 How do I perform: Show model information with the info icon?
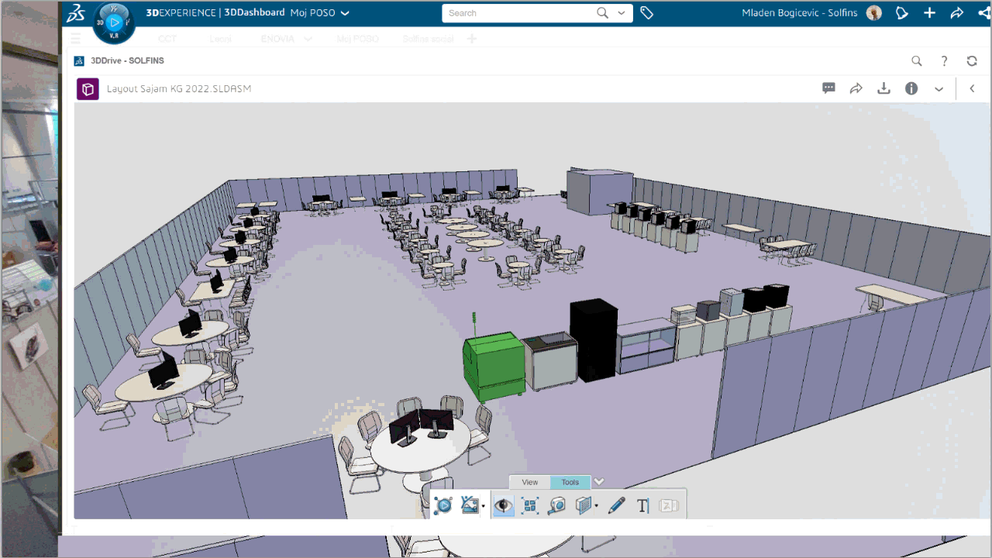(911, 88)
